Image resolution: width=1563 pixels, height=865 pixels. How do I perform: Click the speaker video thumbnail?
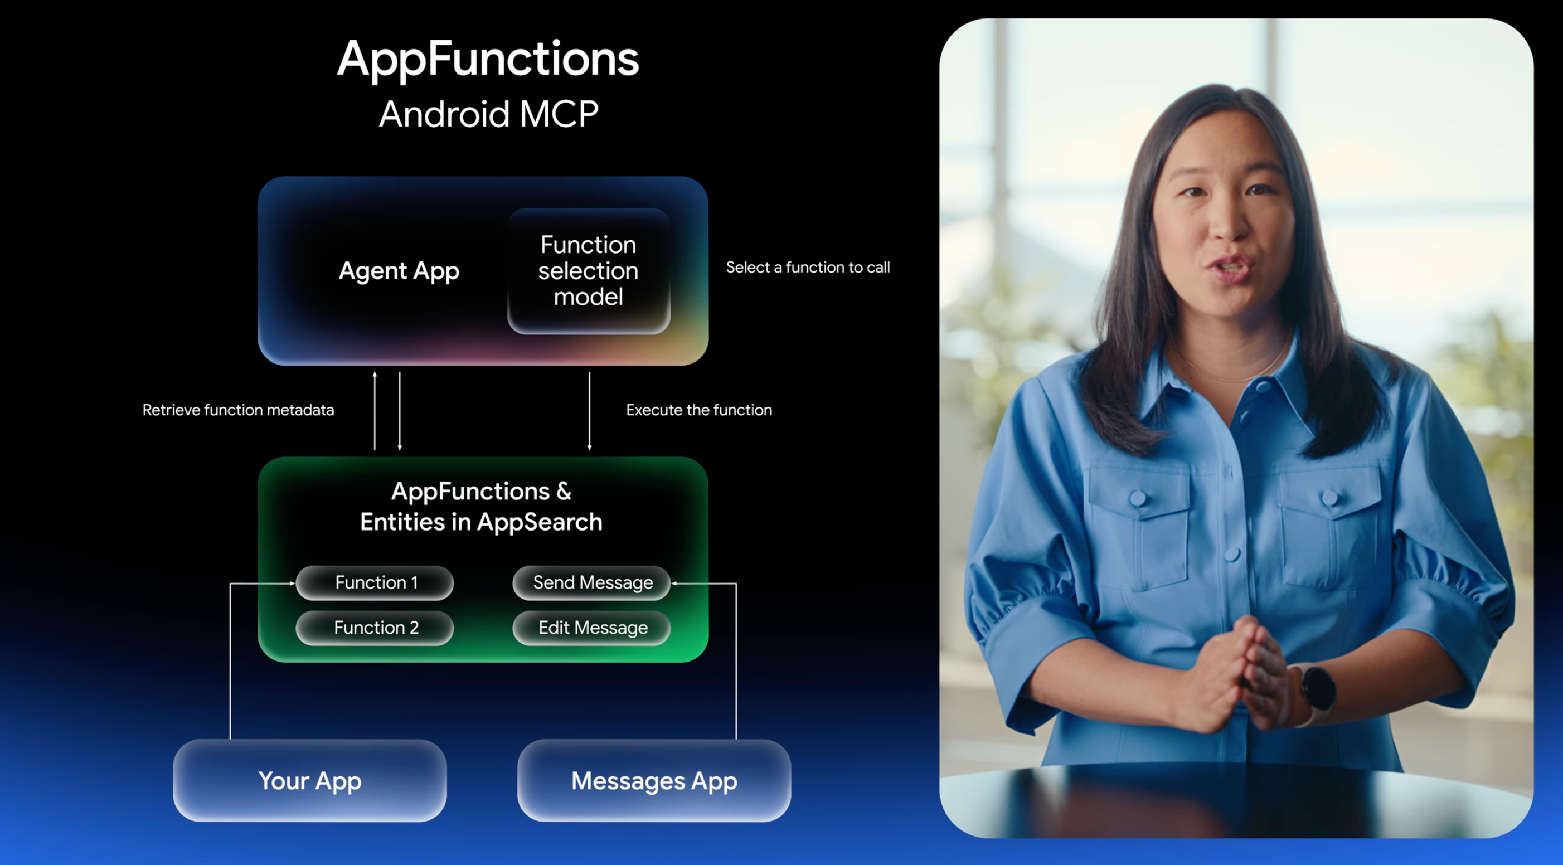pos(1236,427)
